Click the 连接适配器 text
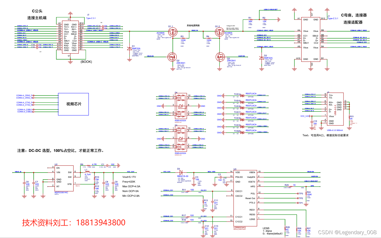The image size is (381, 238). point(353,22)
